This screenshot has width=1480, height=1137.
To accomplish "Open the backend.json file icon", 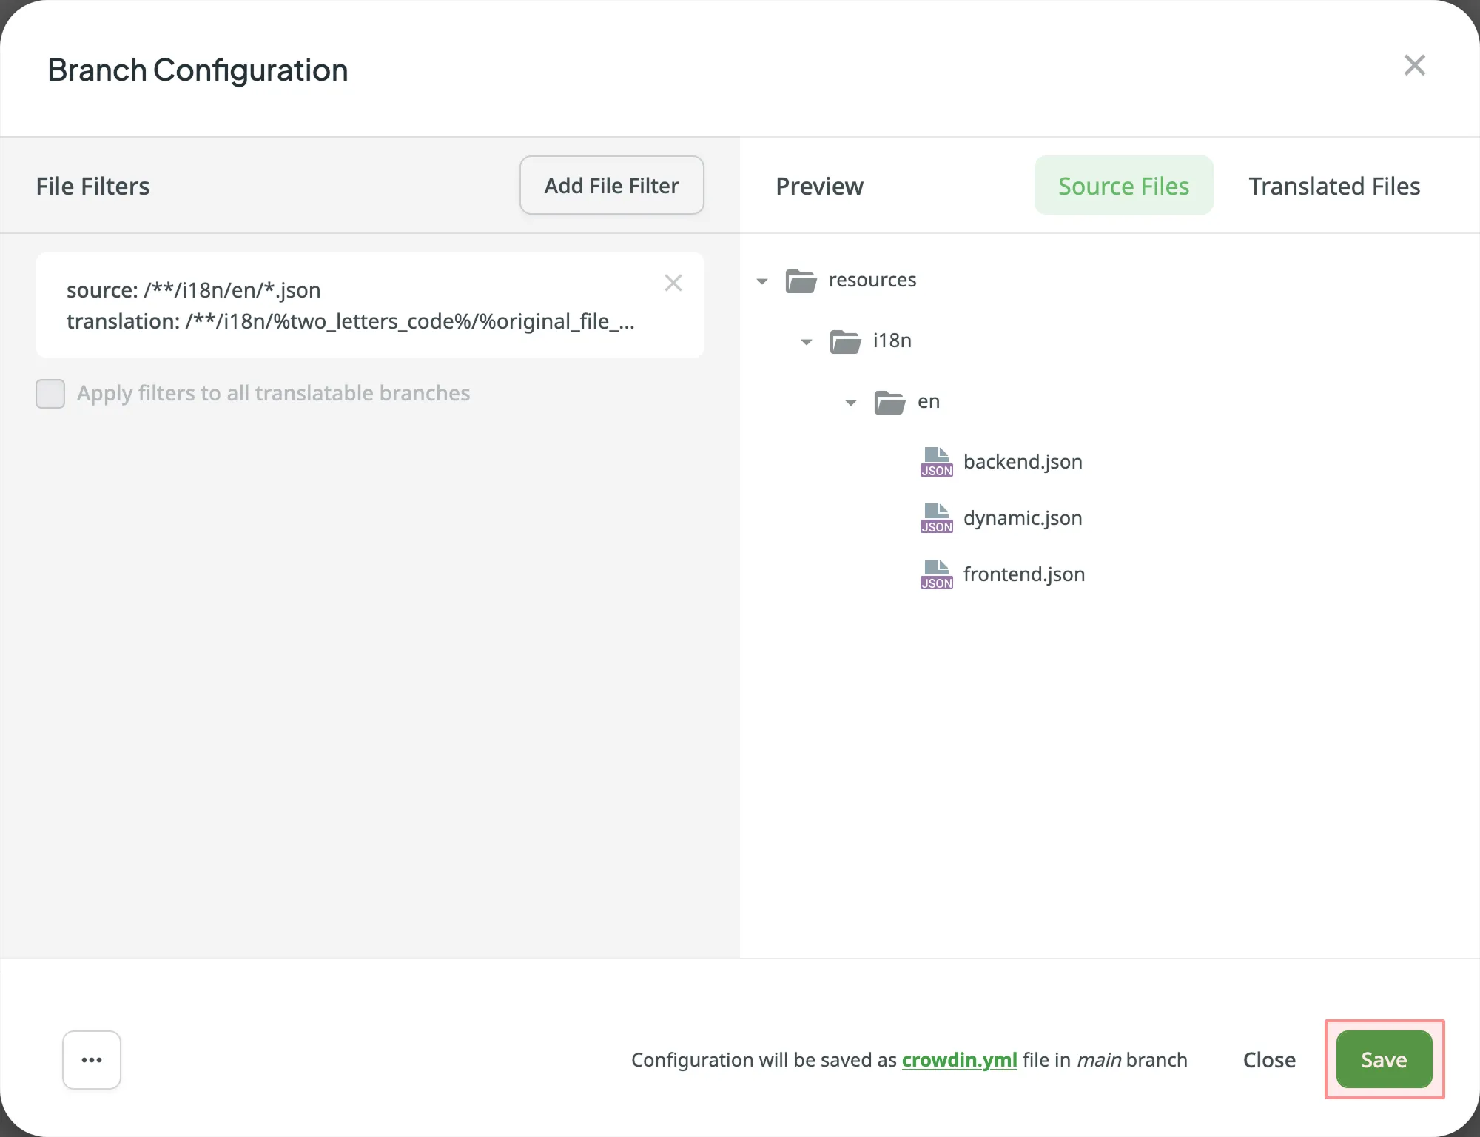I will (935, 460).
